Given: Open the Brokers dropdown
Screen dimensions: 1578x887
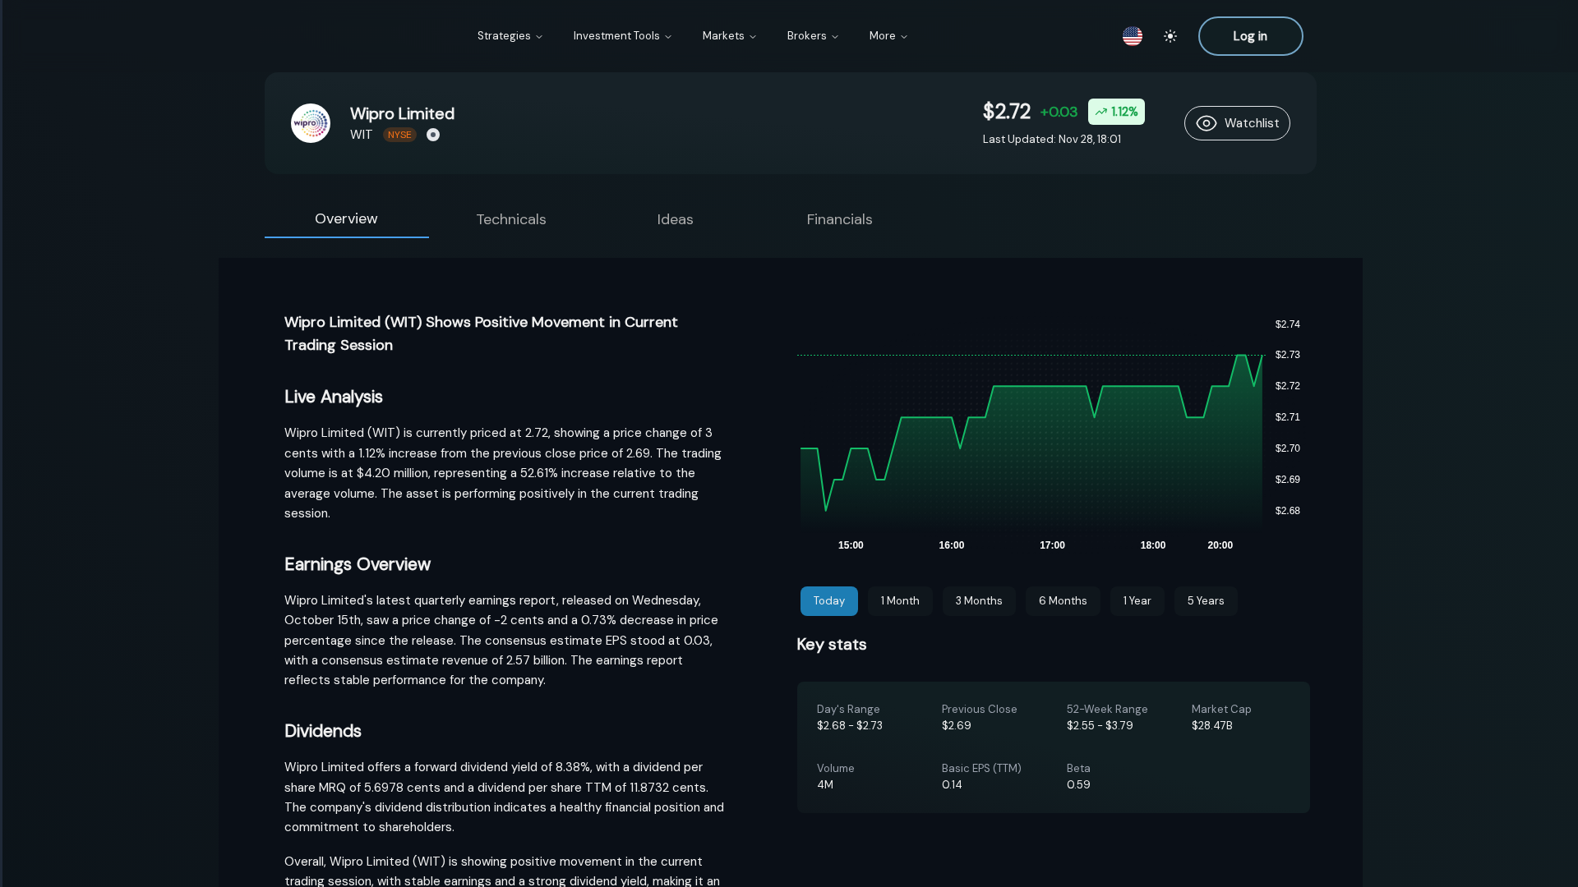Looking at the screenshot, I should point(812,36).
